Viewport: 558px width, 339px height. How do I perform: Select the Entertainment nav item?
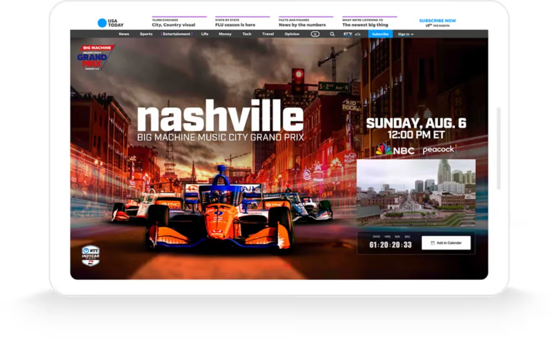tap(176, 34)
